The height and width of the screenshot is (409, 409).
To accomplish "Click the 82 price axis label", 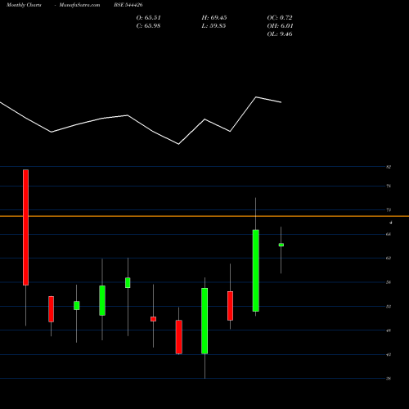I will (389, 167).
